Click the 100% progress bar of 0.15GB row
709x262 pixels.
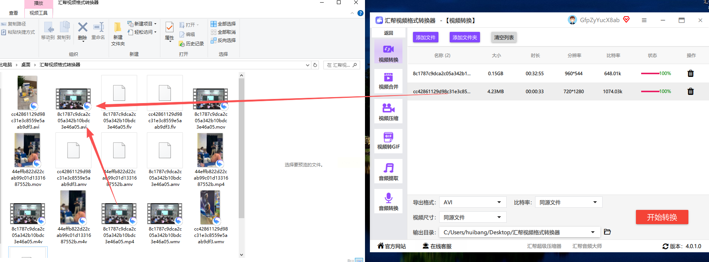[x=650, y=73]
